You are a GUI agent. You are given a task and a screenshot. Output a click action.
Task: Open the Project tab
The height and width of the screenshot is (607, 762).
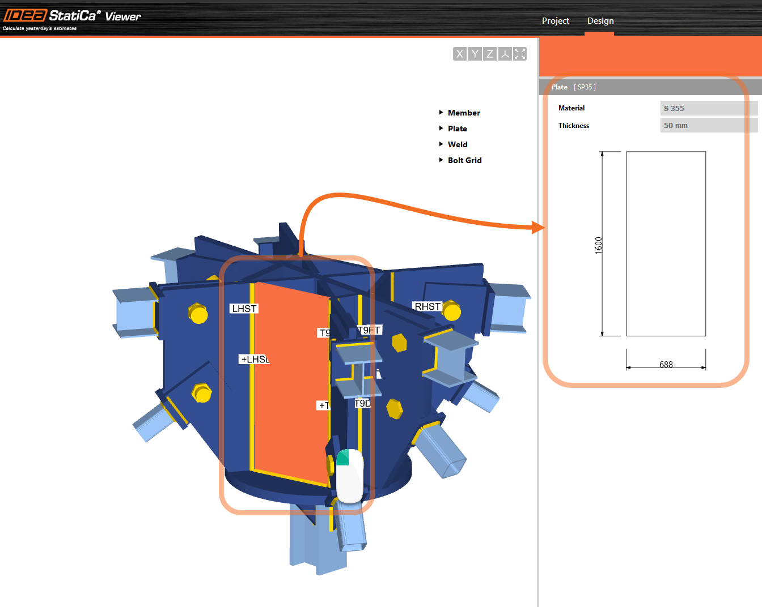tap(556, 21)
